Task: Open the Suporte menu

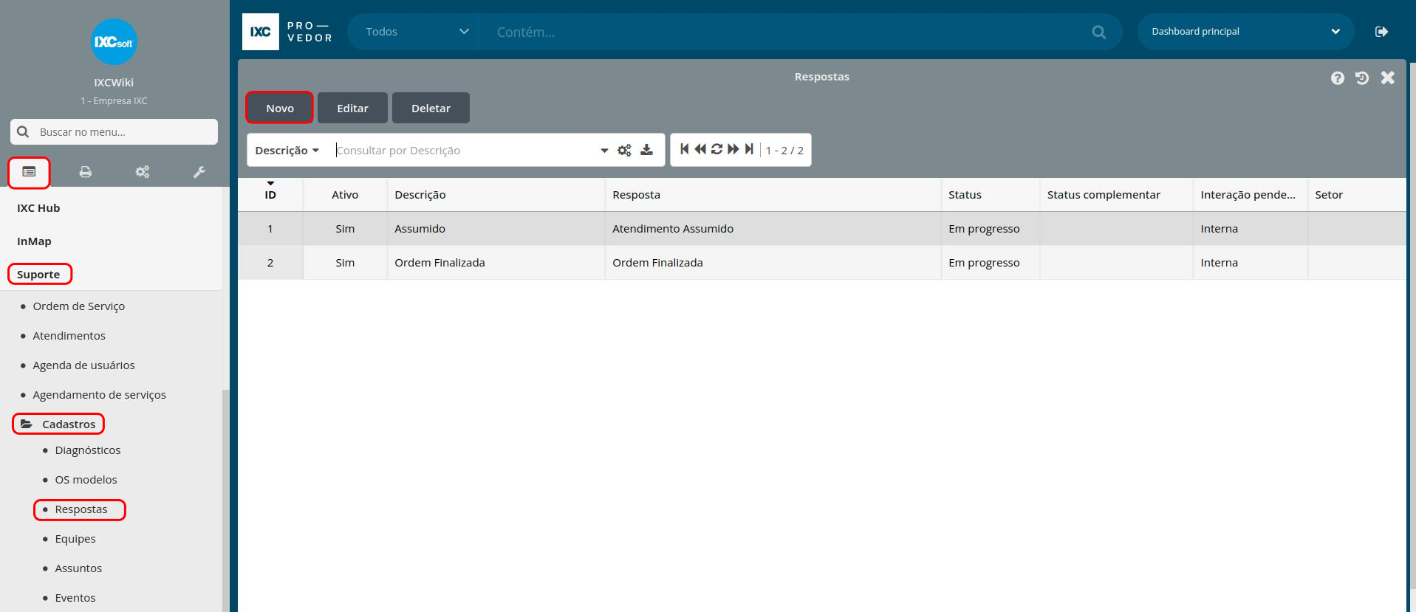Action: (38, 275)
